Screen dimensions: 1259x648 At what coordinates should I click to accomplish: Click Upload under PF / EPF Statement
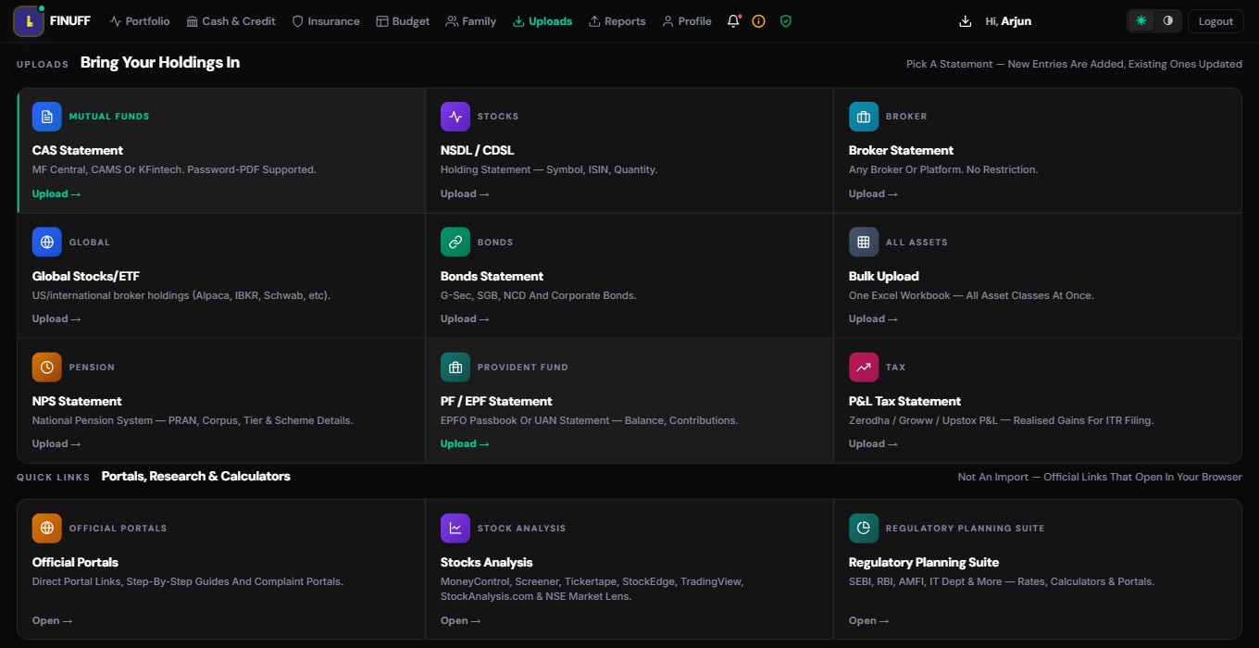point(465,444)
